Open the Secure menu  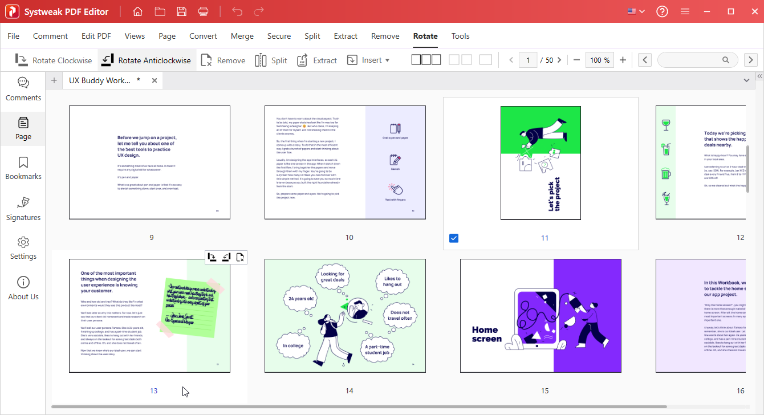pyautogui.click(x=279, y=36)
